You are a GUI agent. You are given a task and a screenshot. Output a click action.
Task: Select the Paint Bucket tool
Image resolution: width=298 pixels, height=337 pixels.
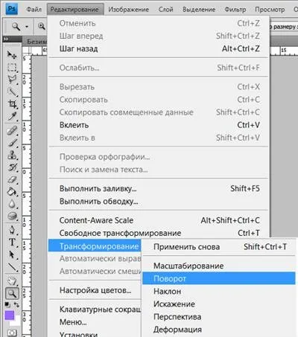pyautogui.click(x=12, y=192)
